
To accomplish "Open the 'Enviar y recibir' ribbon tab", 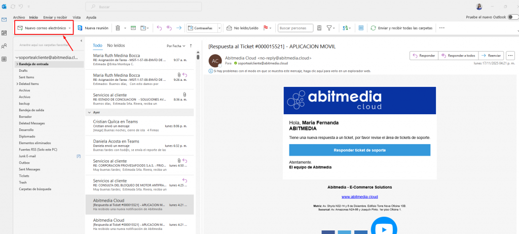I will click(x=56, y=17).
